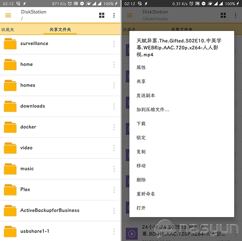
Task: Switch to the 收藏夹 favorites tab
Action: [8, 30]
